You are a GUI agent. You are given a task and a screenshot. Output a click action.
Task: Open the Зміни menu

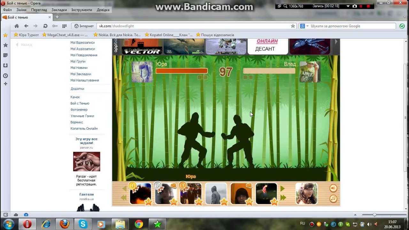click(21, 10)
